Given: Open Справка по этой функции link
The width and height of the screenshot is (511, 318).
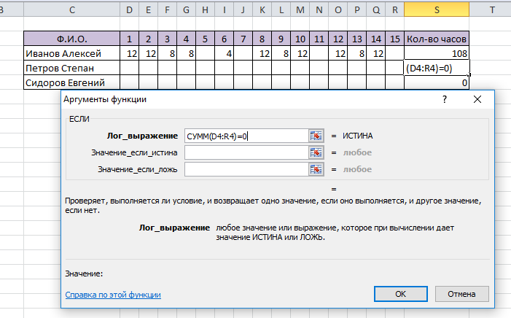Looking at the screenshot, I should (113, 295).
